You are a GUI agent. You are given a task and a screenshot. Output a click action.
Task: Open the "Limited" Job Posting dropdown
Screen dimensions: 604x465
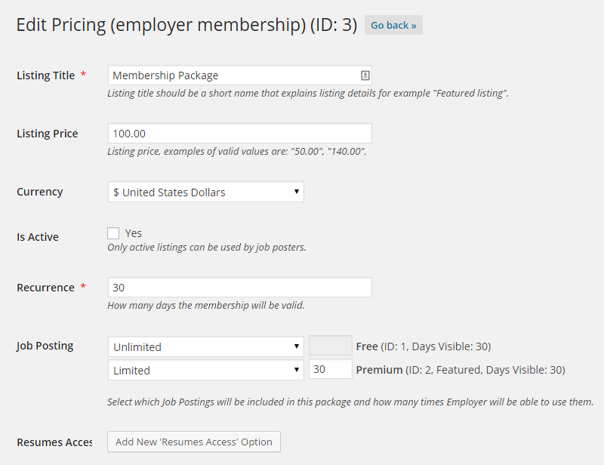[205, 370]
